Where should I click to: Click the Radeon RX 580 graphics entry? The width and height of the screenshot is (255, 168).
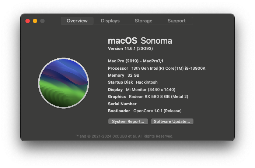(158, 96)
